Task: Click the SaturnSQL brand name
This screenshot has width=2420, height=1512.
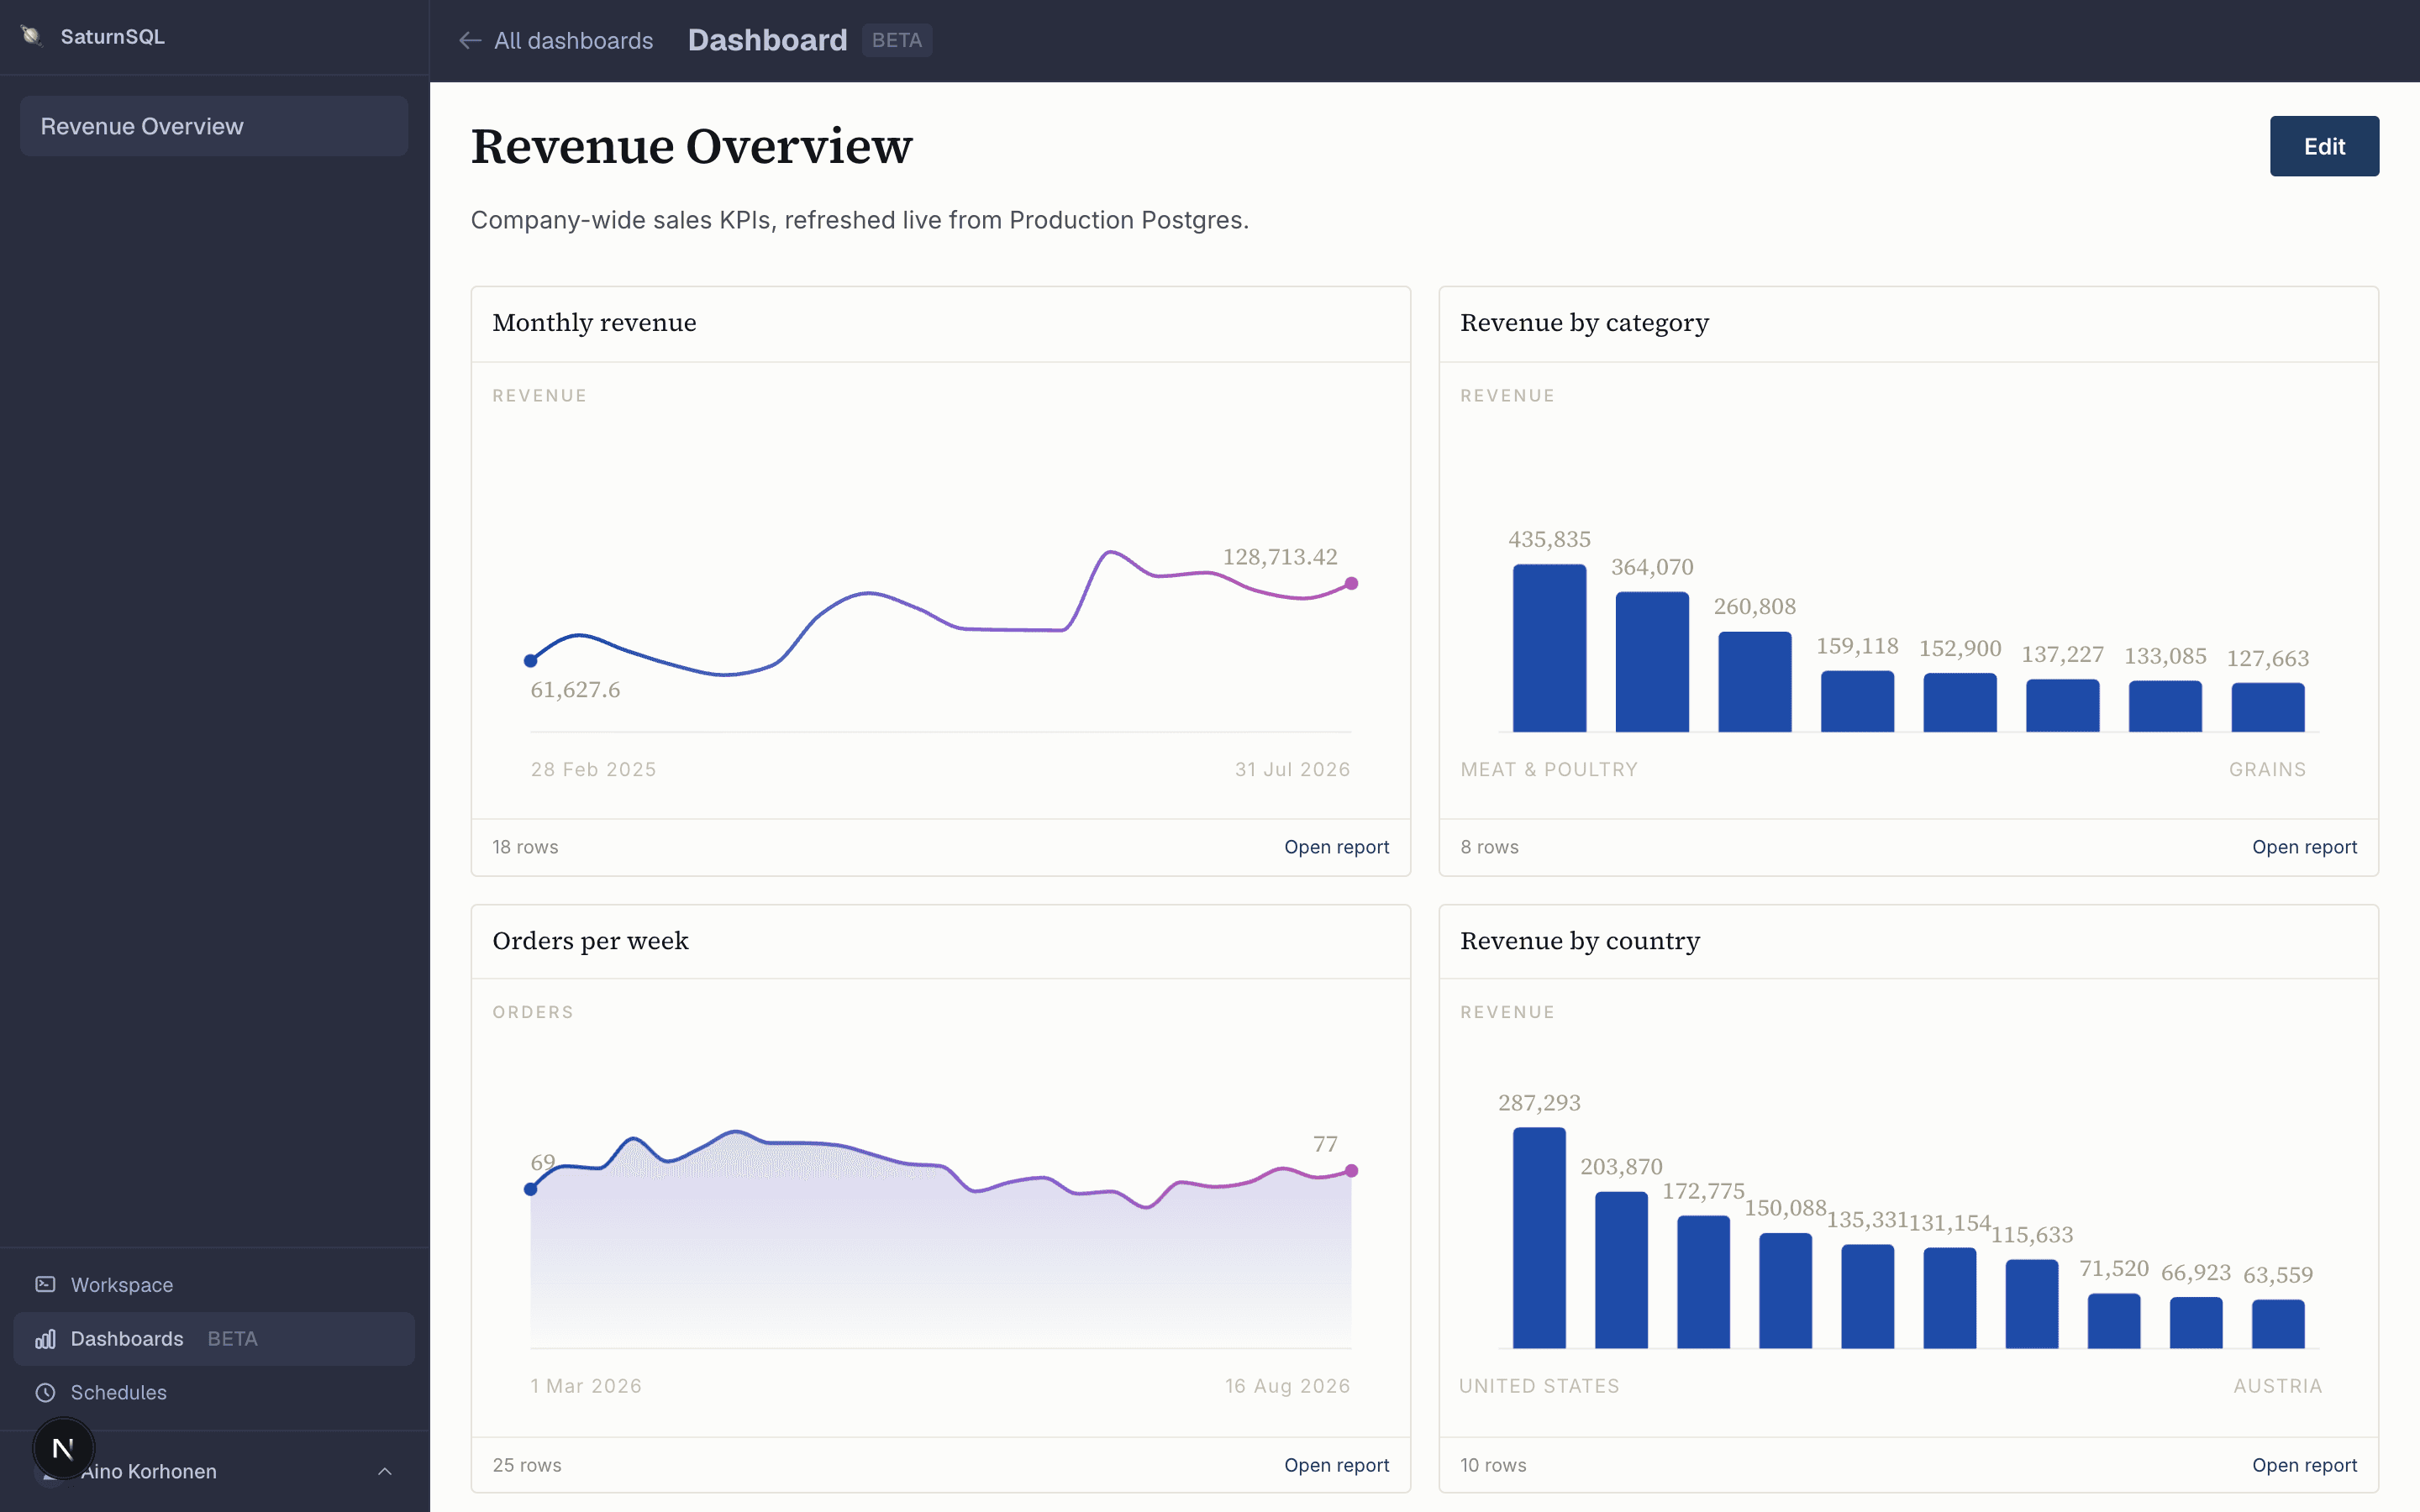Action: click(x=112, y=36)
